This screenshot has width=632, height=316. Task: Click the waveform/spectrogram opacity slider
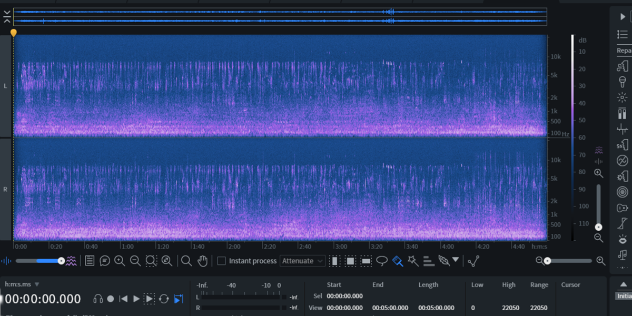pos(40,261)
